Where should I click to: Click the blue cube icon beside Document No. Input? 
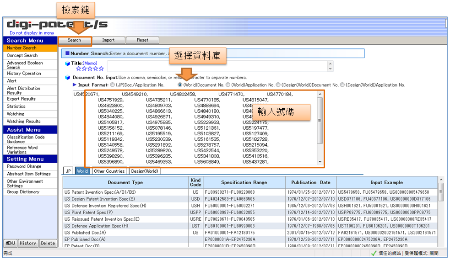(x=67, y=78)
